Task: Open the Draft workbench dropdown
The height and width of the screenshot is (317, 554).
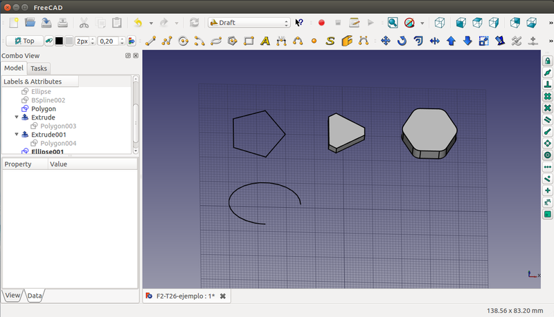Action: tap(249, 23)
